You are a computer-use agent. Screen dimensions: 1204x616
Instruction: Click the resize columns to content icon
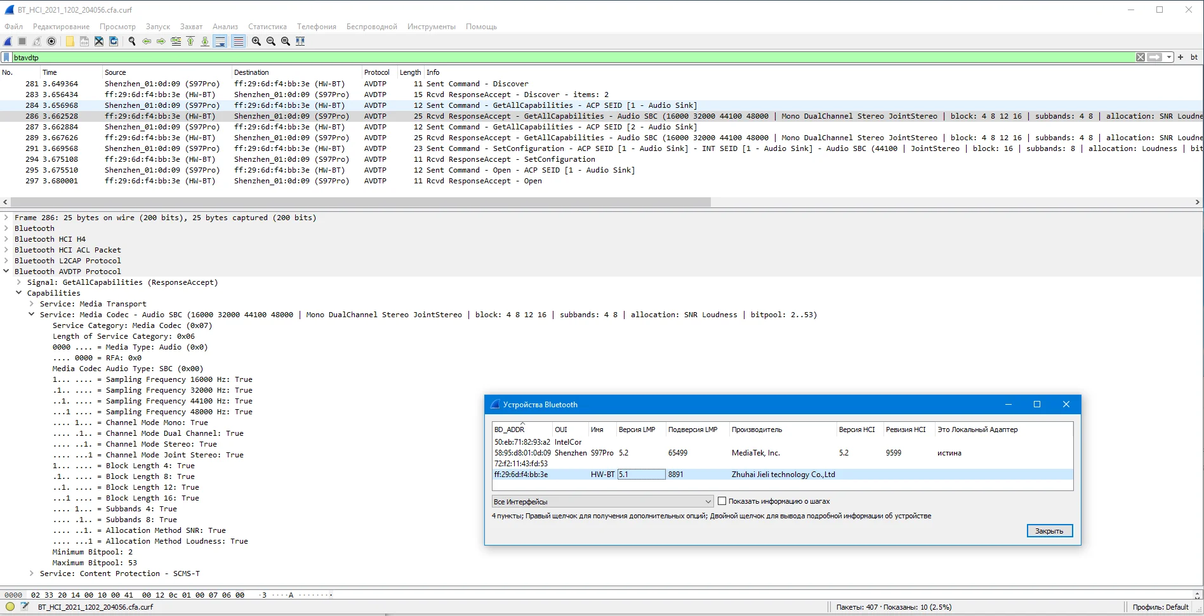click(300, 41)
